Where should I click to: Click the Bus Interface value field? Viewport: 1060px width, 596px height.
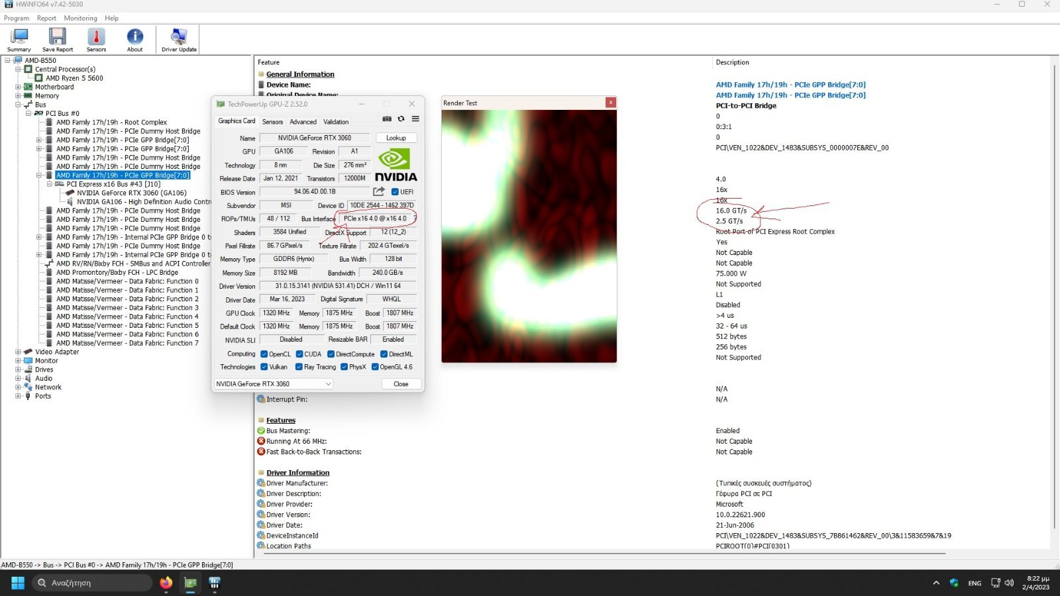pos(375,219)
